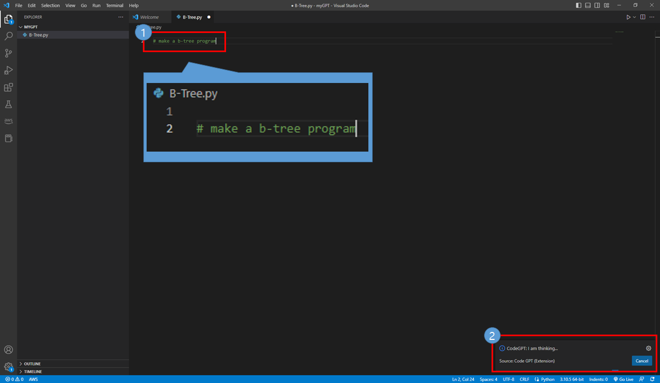Click the EXPLORER panel title
Screen dimensions: 660x383
(x=33, y=17)
